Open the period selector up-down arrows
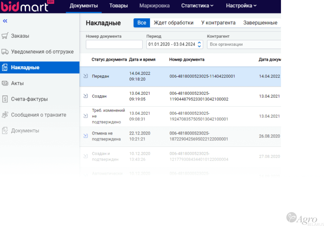 tap(199, 44)
